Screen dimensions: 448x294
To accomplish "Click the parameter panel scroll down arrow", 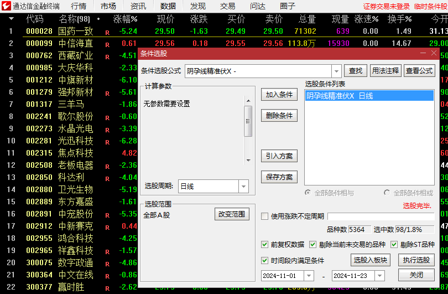I will (x=248, y=161).
